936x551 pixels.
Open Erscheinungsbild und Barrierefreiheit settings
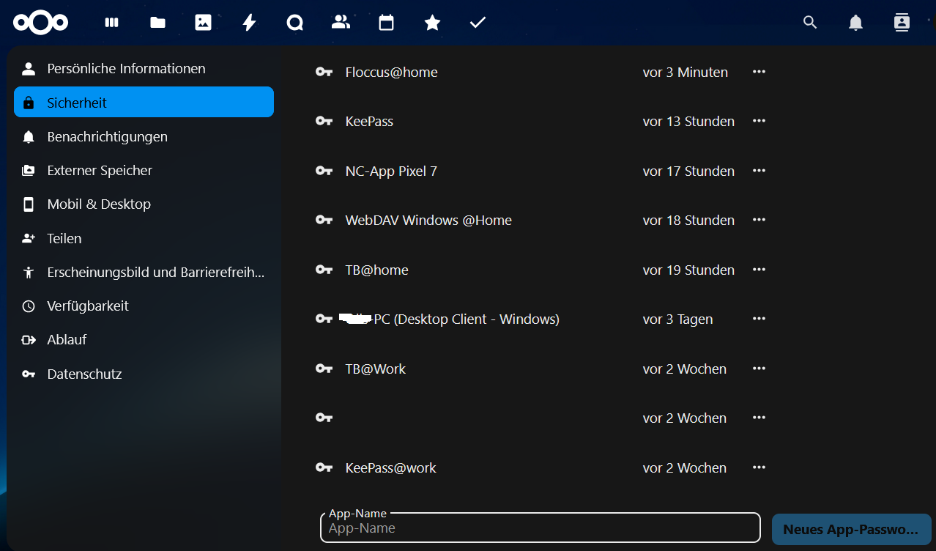[x=144, y=273]
